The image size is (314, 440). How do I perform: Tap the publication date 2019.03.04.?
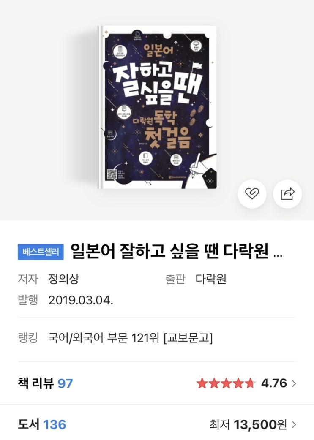[x=81, y=300]
